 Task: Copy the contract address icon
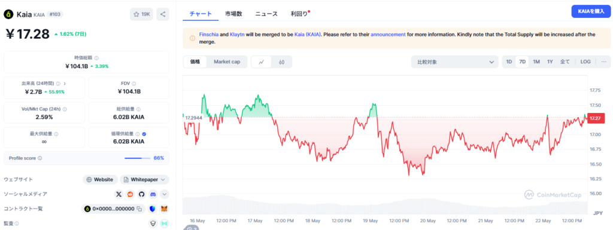click(x=139, y=209)
